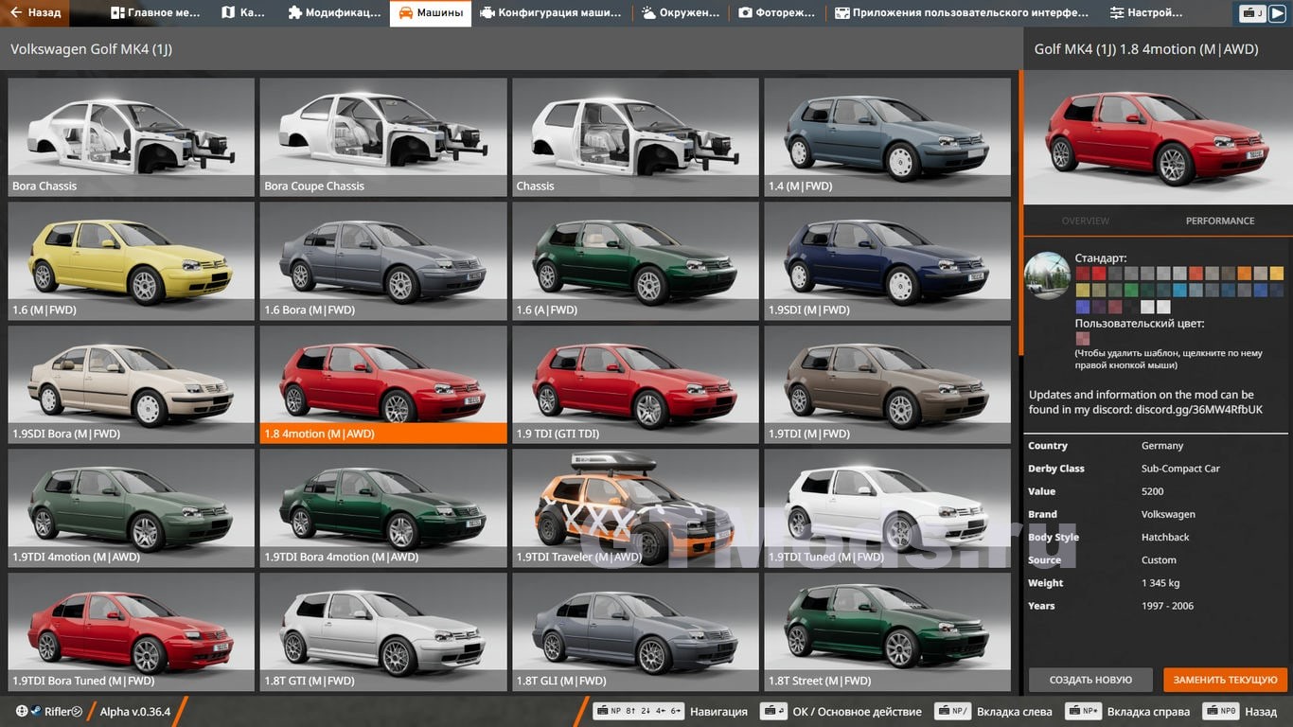Choose the 1.4 (M|FWD) configuration

pyautogui.click(x=888, y=137)
